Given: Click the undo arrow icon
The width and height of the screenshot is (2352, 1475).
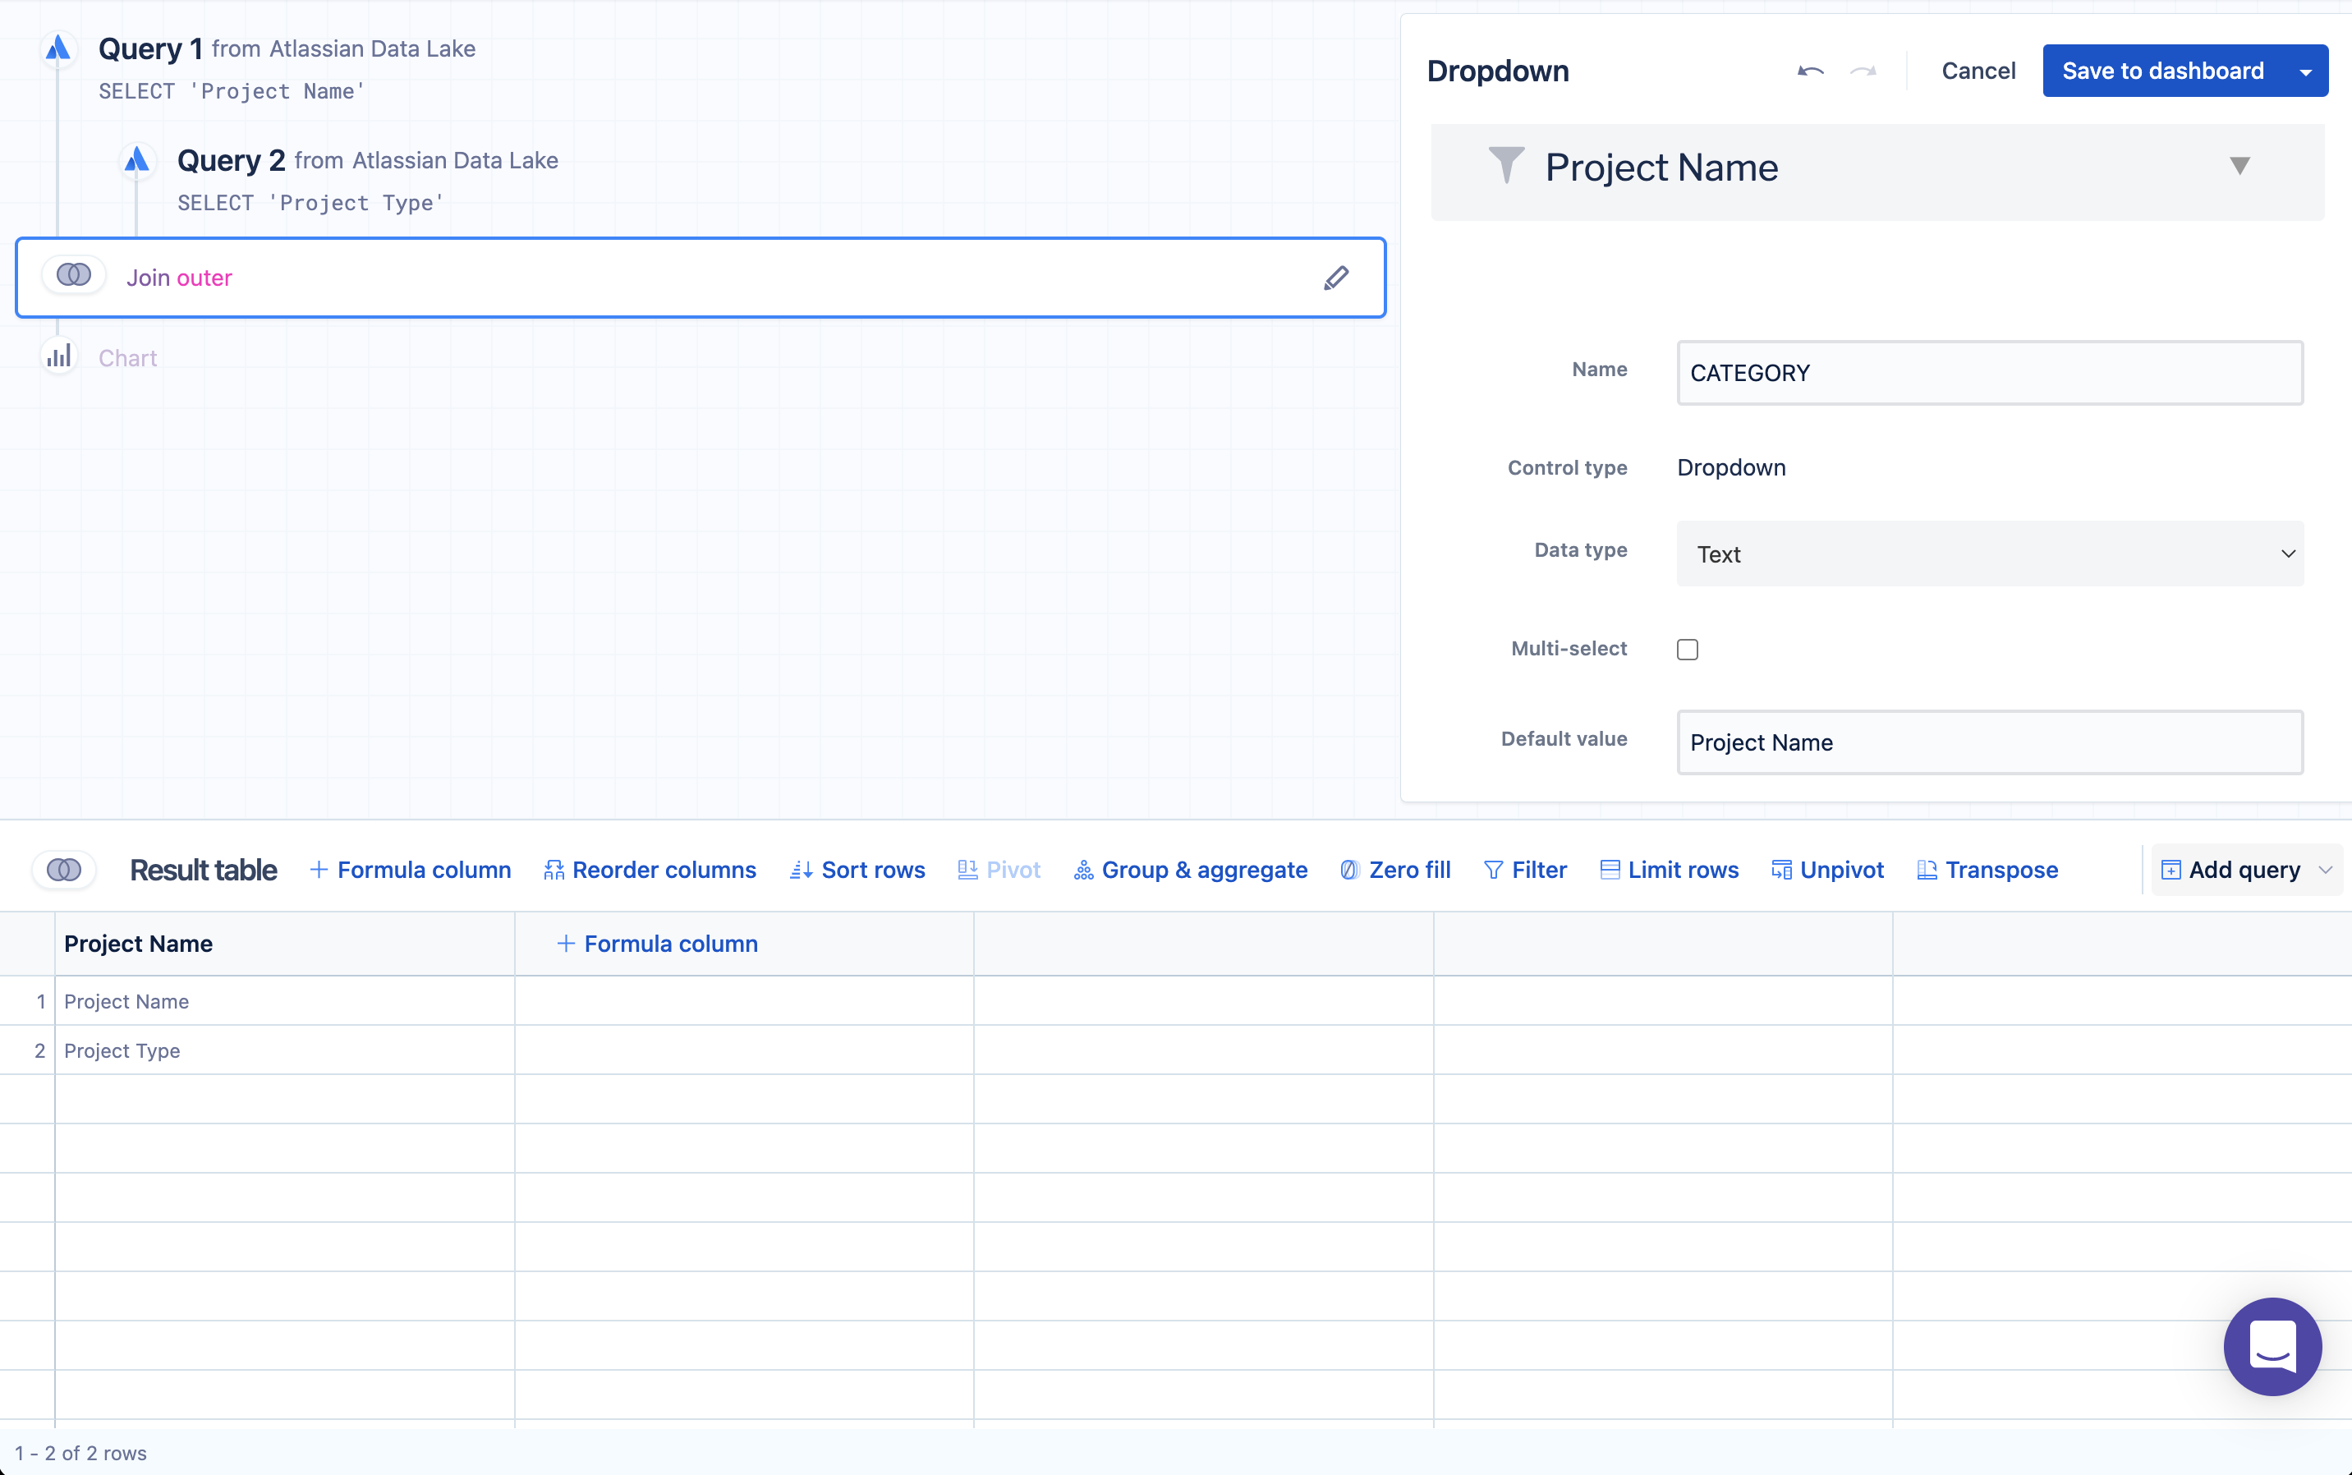Looking at the screenshot, I should [x=1810, y=71].
